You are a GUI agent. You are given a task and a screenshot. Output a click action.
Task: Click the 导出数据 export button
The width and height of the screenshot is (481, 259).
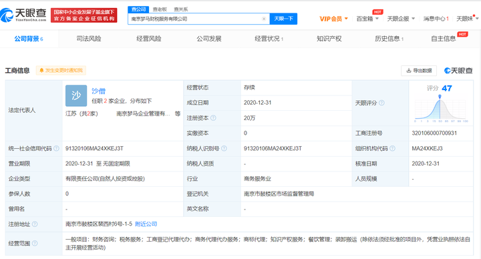[419, 71]
